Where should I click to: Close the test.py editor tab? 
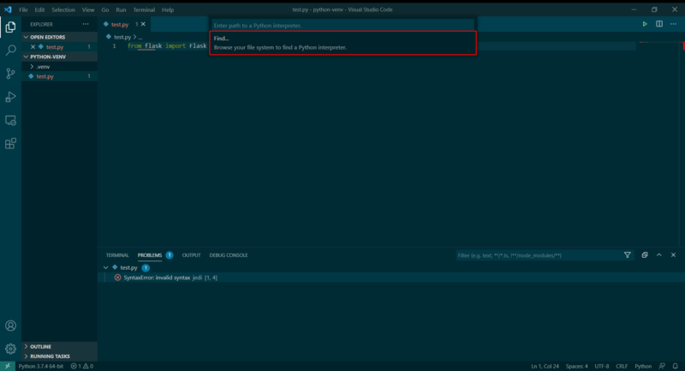(143, 24)
